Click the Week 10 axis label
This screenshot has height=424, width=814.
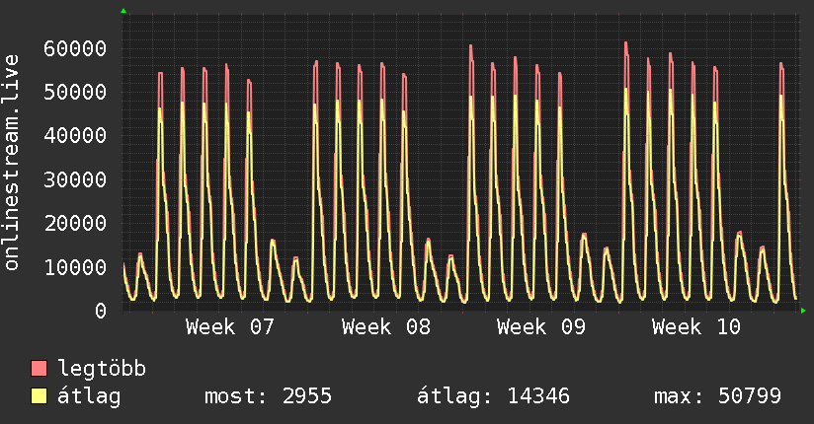(x=696, y=327)
